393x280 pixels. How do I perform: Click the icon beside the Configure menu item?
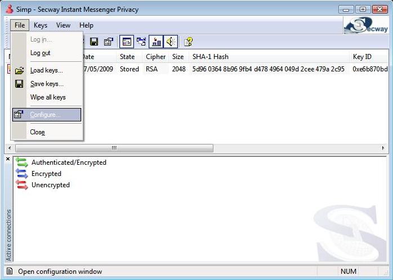pos(19,114)
